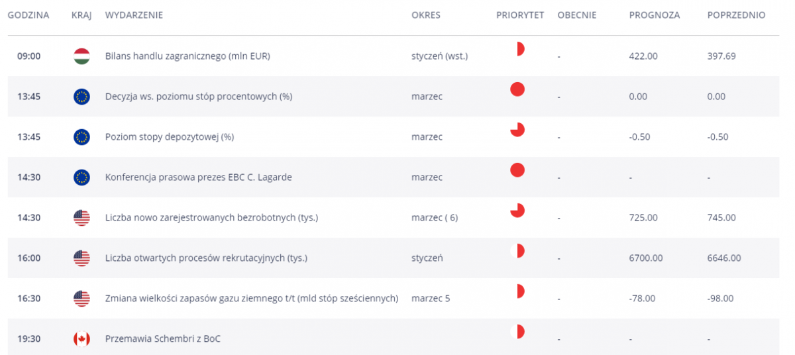The width and height of the screenshot is (795, 355).
Task: Click the EU flag beside Lagarde press conference
Action: (x=81, y=177)
